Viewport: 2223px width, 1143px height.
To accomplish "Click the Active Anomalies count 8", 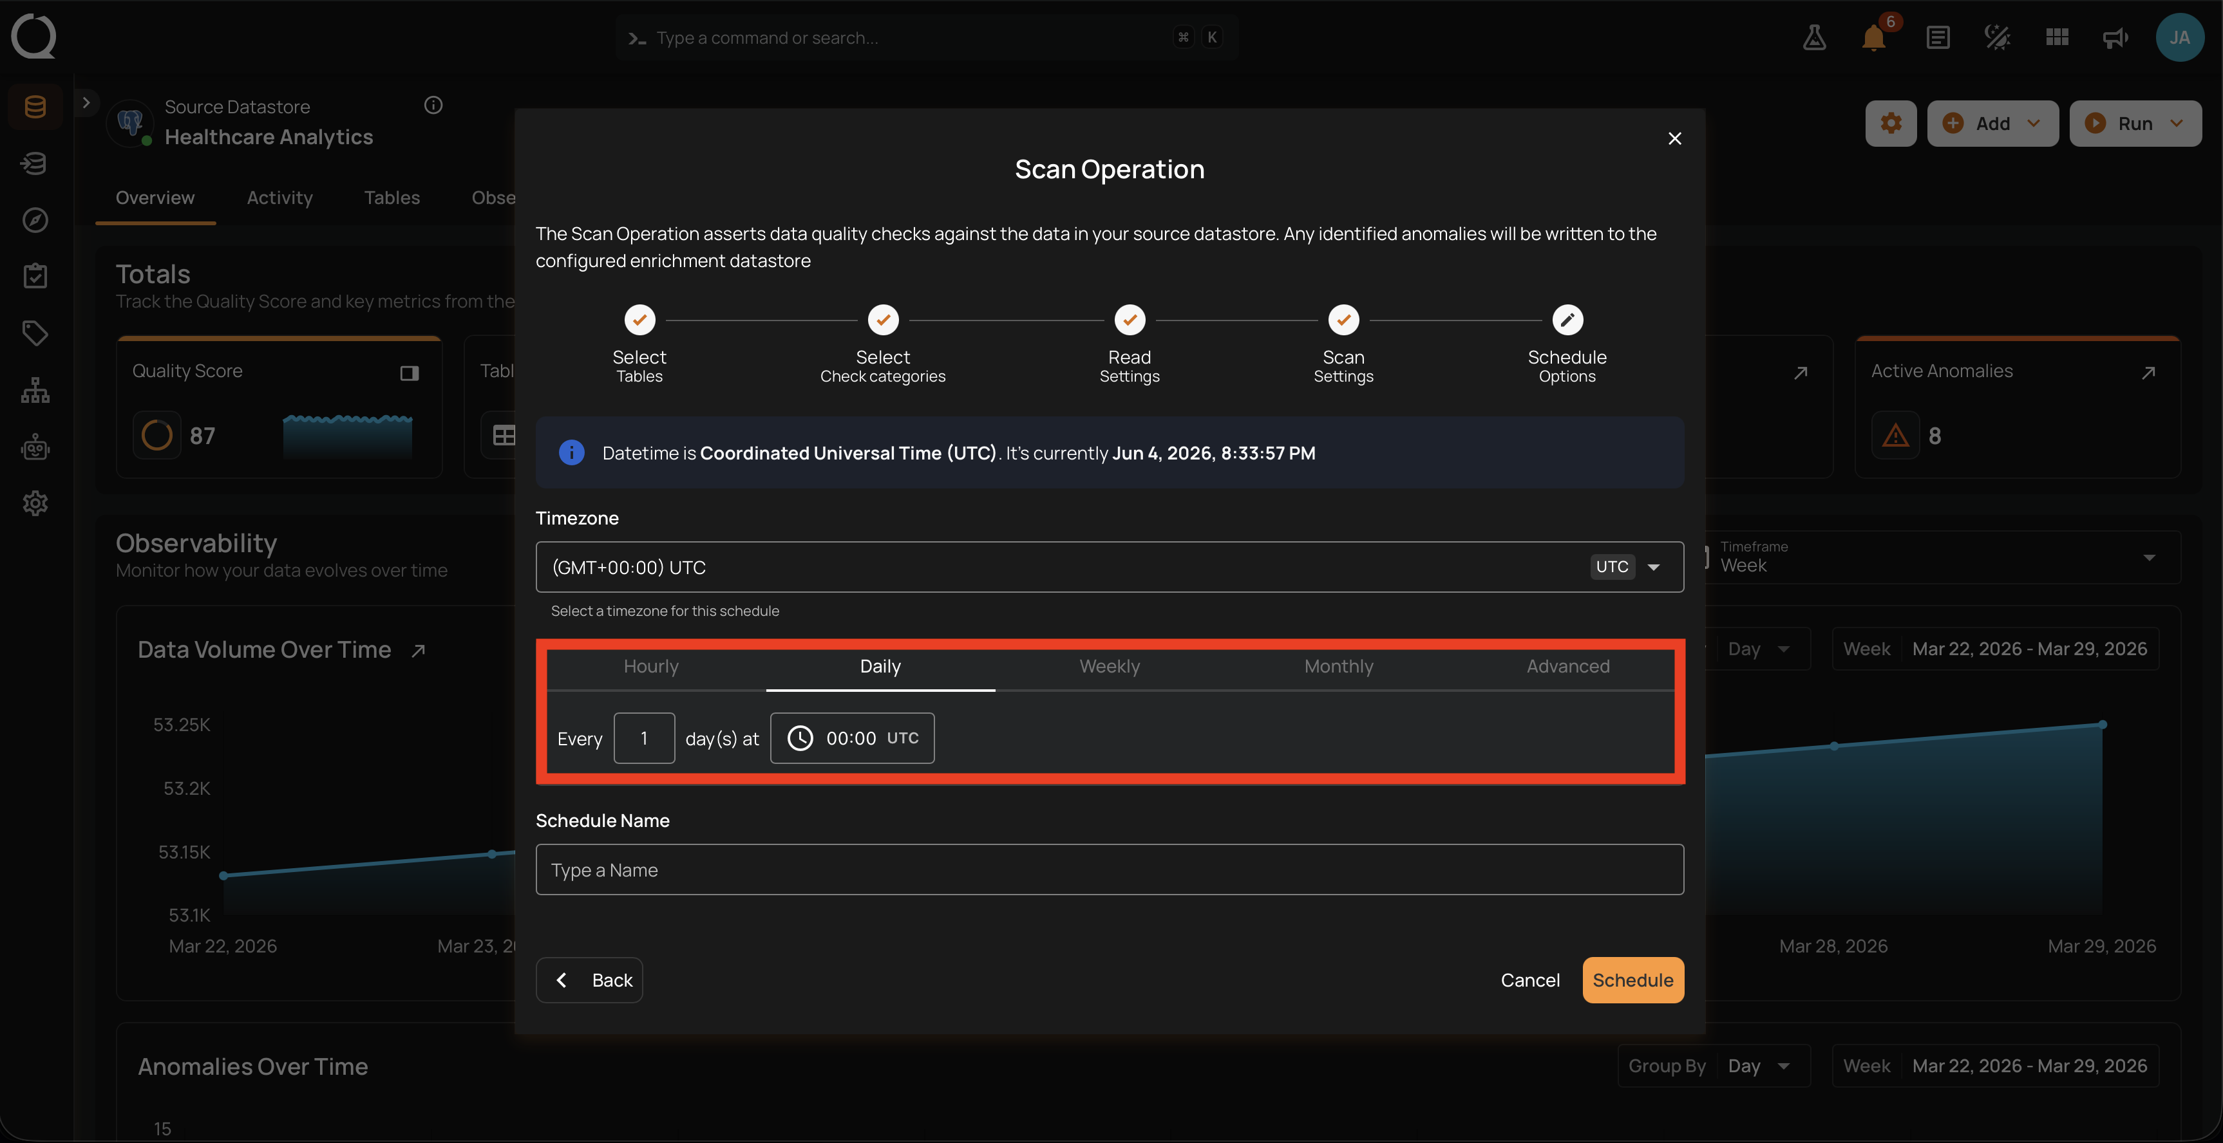I will click(x=1934, y=436).
